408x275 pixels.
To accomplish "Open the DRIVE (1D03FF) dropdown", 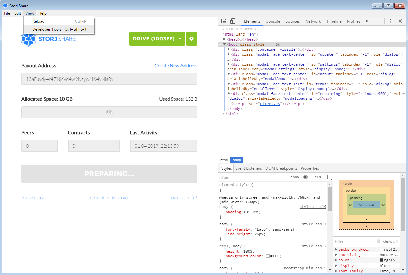I will tap(157, 39).
